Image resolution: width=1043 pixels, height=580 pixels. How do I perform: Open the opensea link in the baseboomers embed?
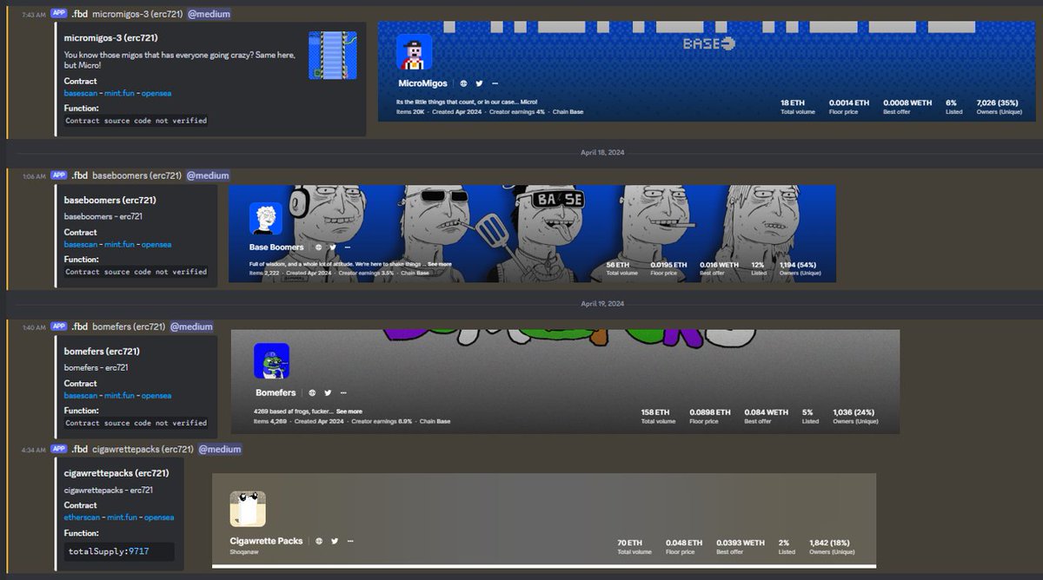coord(158,245)
